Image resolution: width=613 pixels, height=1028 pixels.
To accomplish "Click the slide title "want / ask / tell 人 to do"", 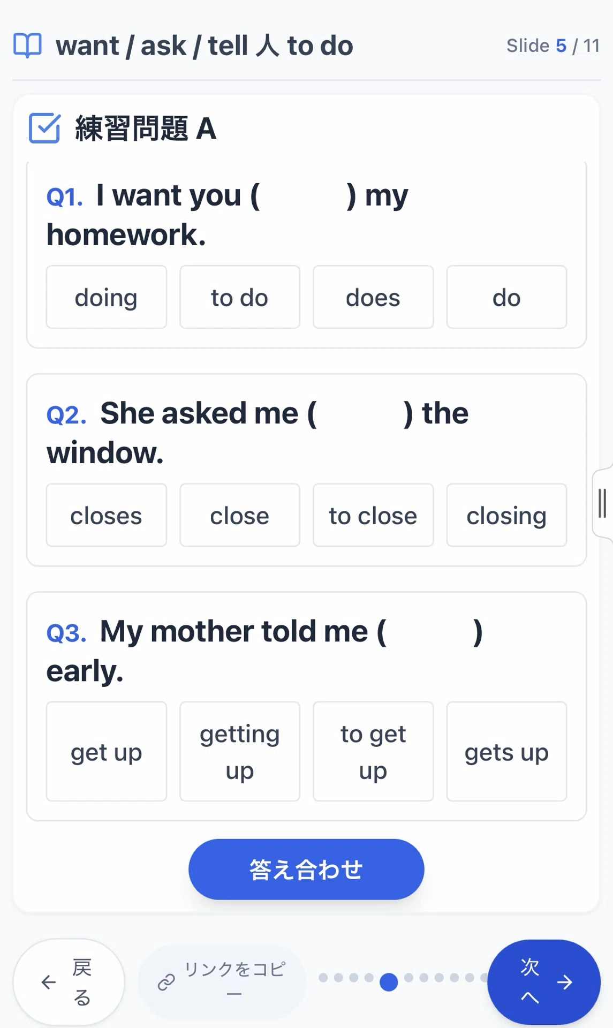I will [x=205, y=46].
